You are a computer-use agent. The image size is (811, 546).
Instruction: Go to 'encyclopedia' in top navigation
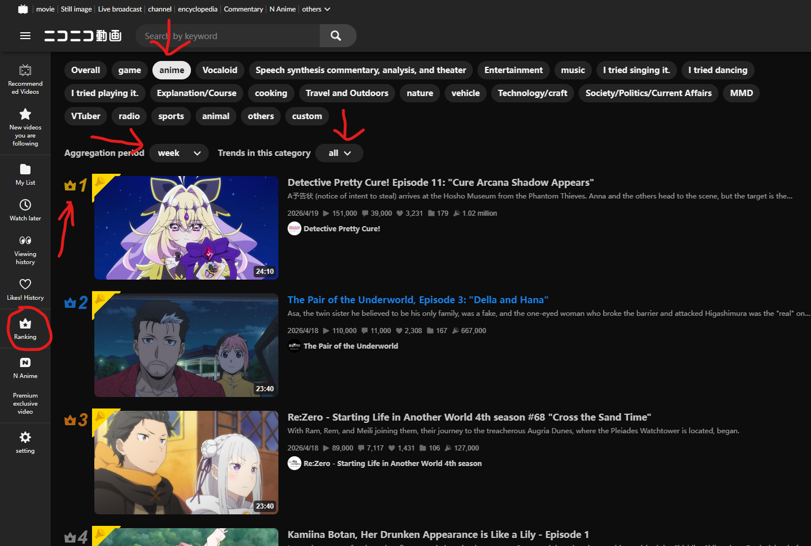[x=198, y=9]
